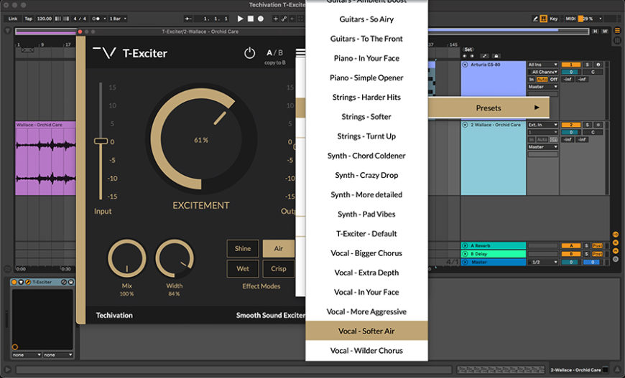The width and height of the screenshot is (625, 378).
Task: Unfold the 2 Wallace - Orchid Care track arrow
Action: click(466, 125)
